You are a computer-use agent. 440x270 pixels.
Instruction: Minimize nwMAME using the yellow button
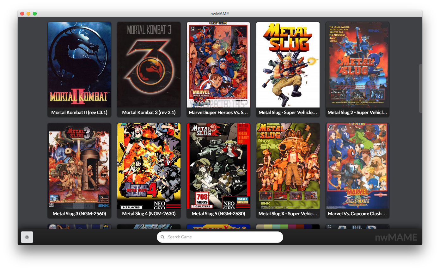pos(28,14)
